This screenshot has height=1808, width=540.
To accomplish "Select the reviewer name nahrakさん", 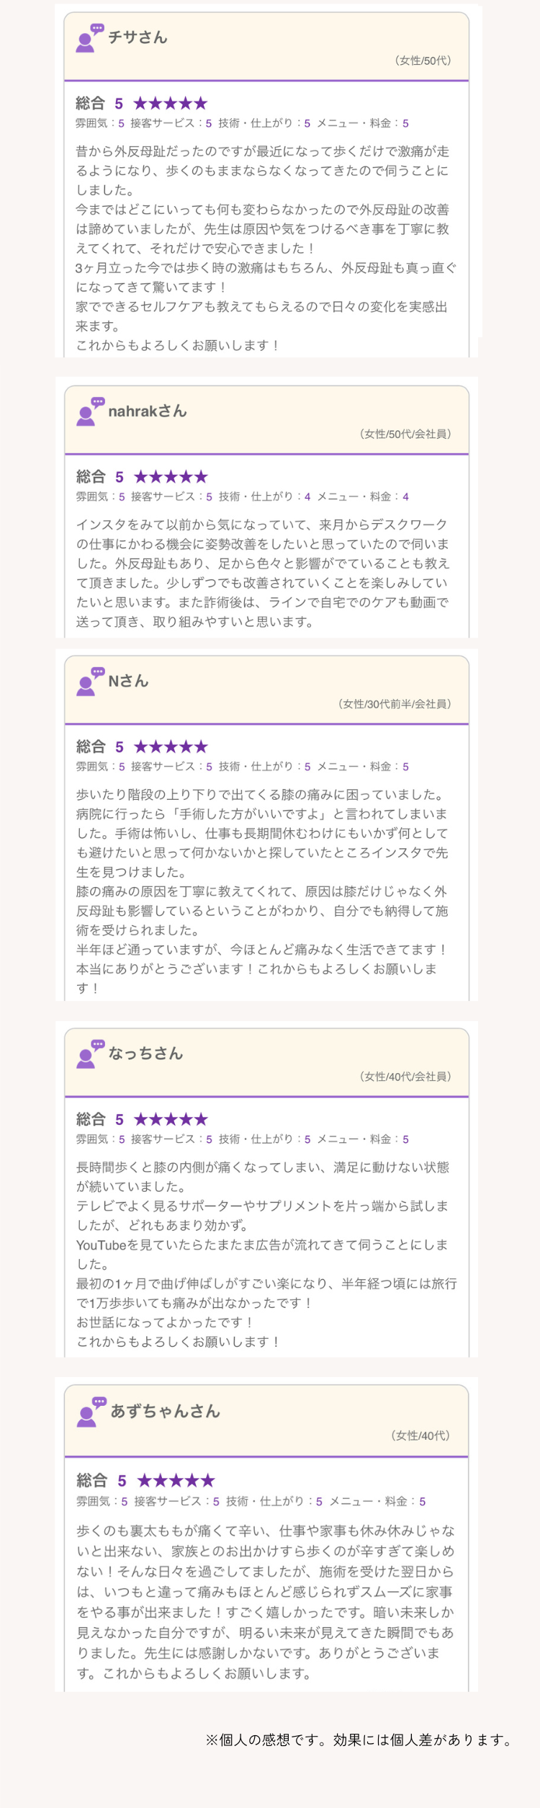I will (148, 411).
